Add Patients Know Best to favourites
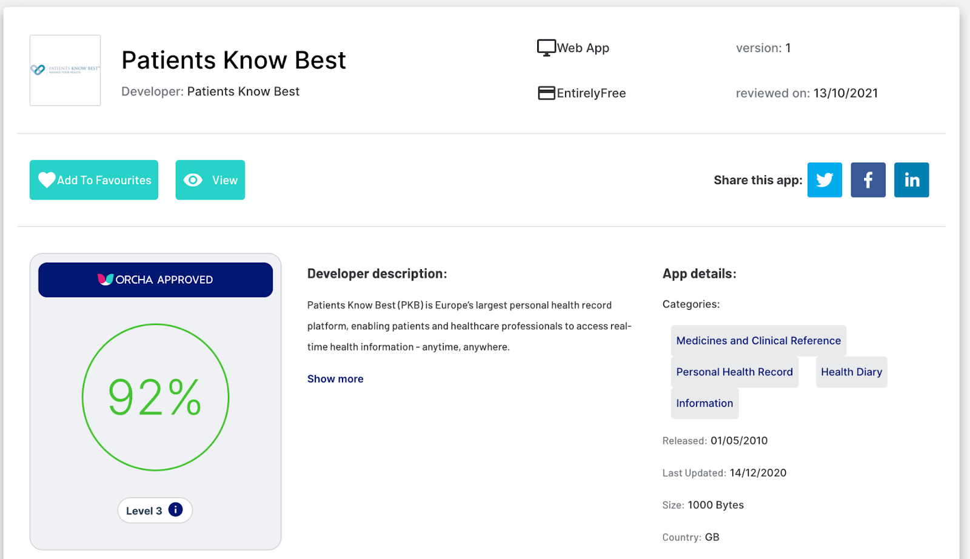The width and height of the screenshot is (970, 559). (94, 180)
